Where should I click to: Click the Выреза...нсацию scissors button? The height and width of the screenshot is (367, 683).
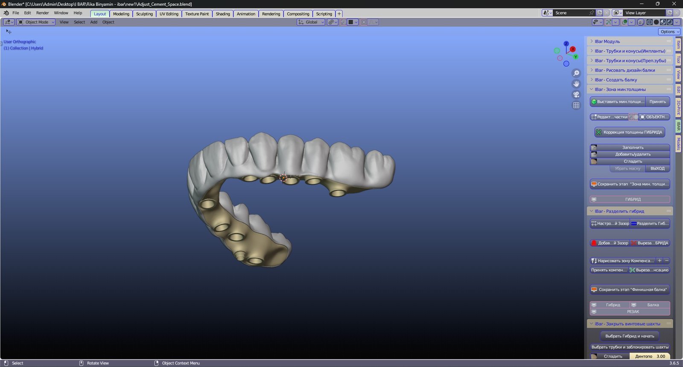(x=649, y=270)
